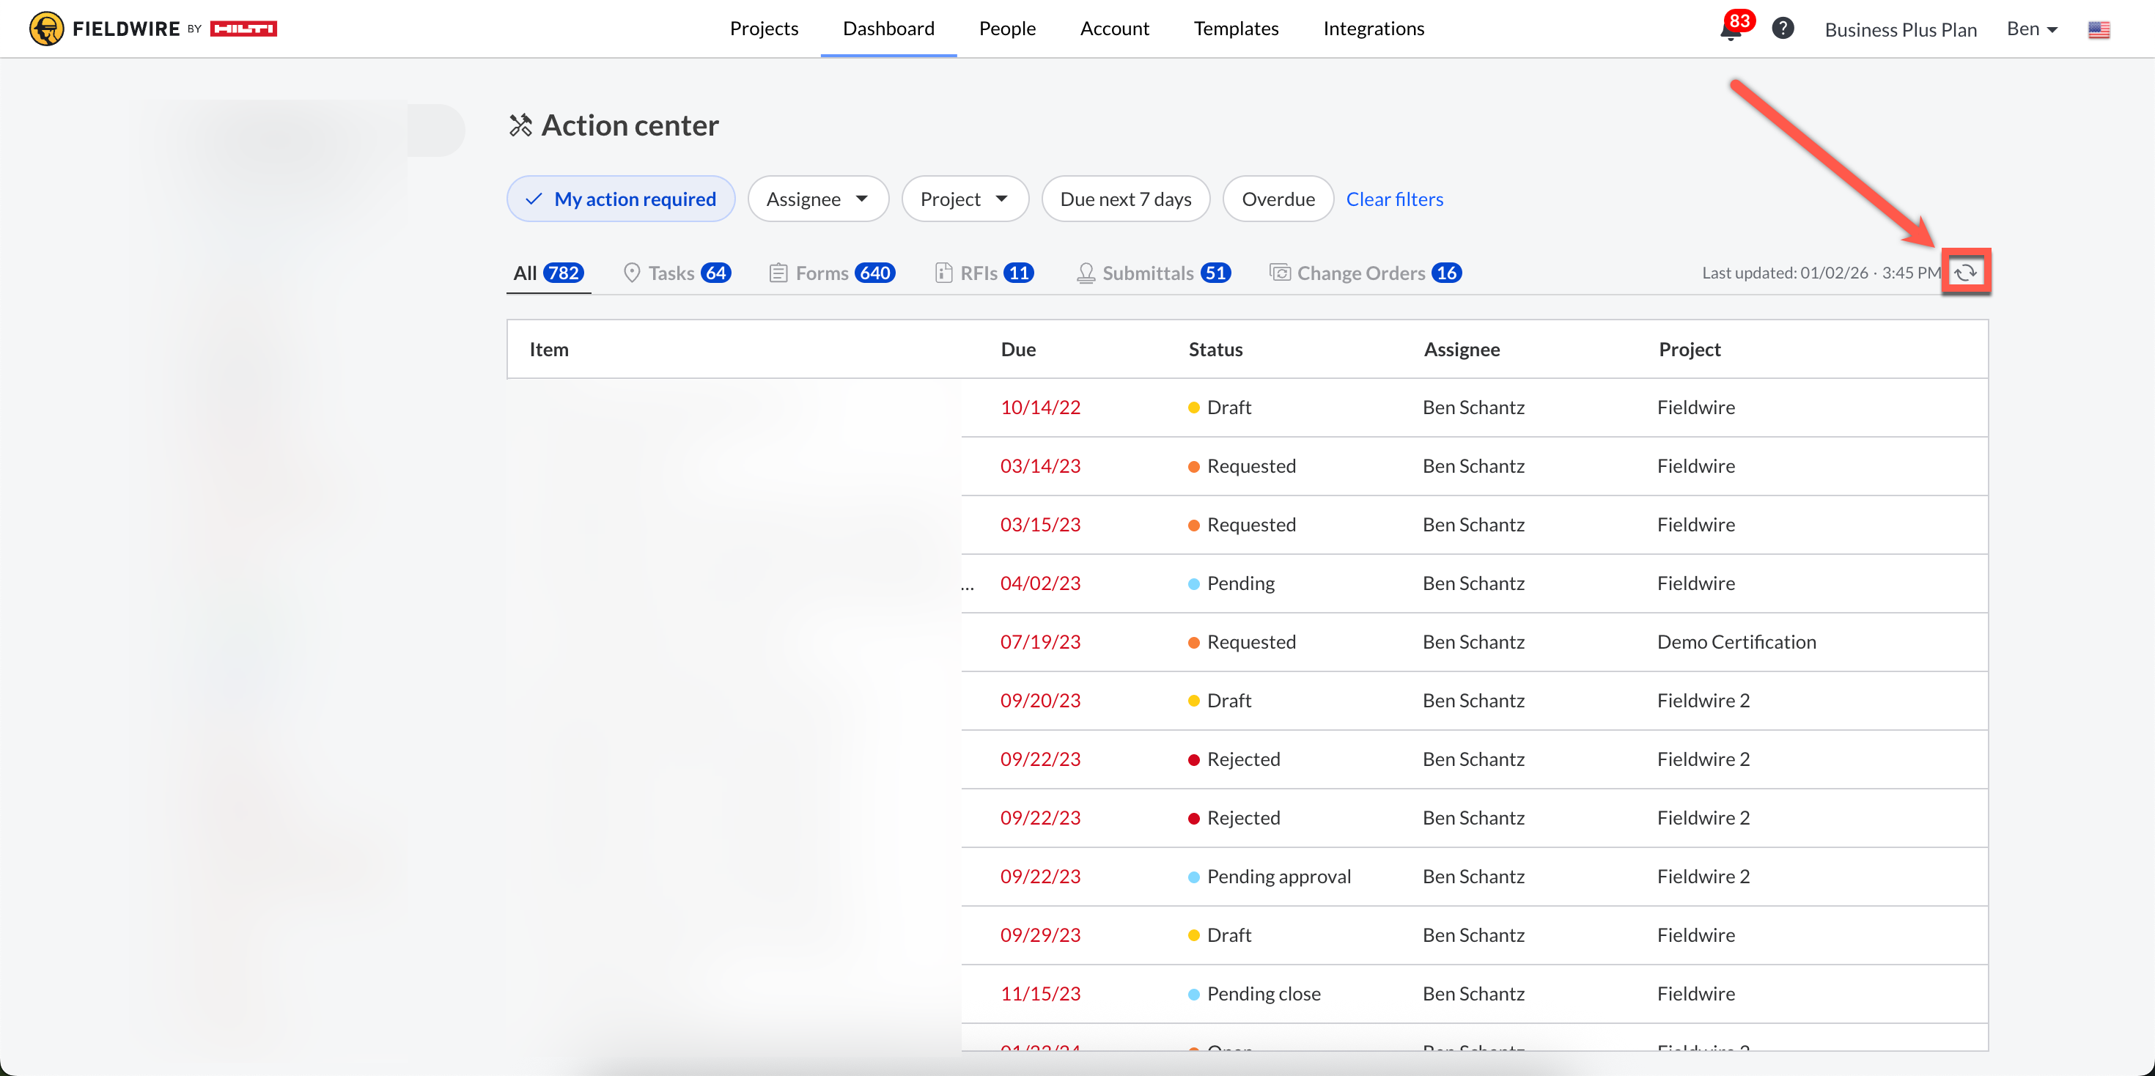Select the Tasks tab pin icon

pyautogui.click(x=632, y=273)
